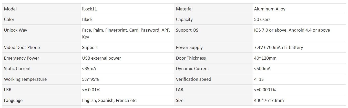The image size is (348, 108).
Task: Click the 5%~95% working temperature value
Action: tap(90, 79)
